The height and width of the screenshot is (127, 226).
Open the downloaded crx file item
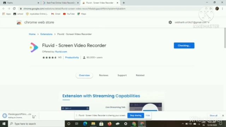pos(17,115)
